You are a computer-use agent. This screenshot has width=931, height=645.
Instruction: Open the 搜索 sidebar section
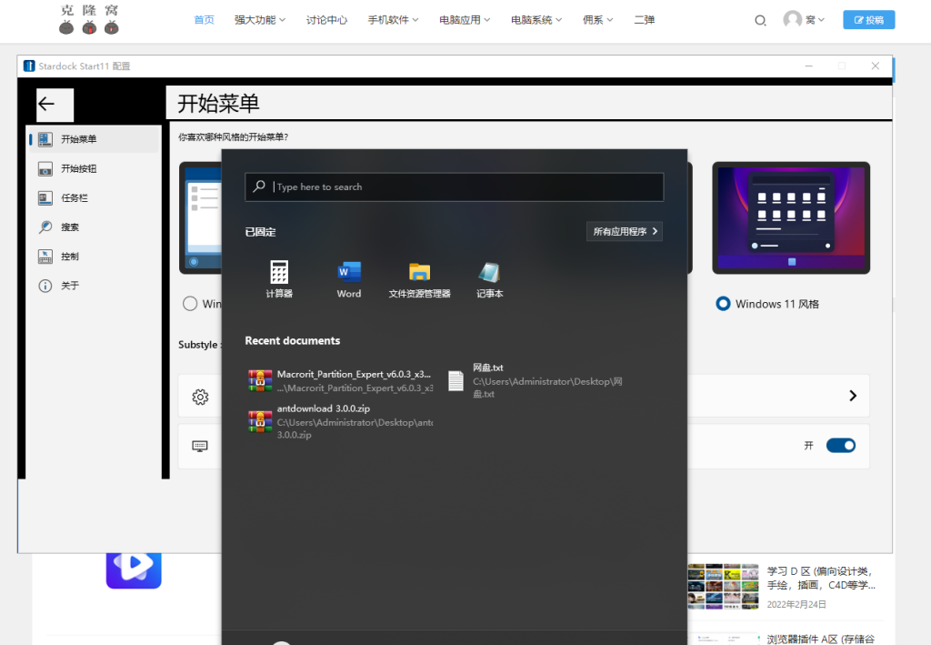tap(94, 227)
